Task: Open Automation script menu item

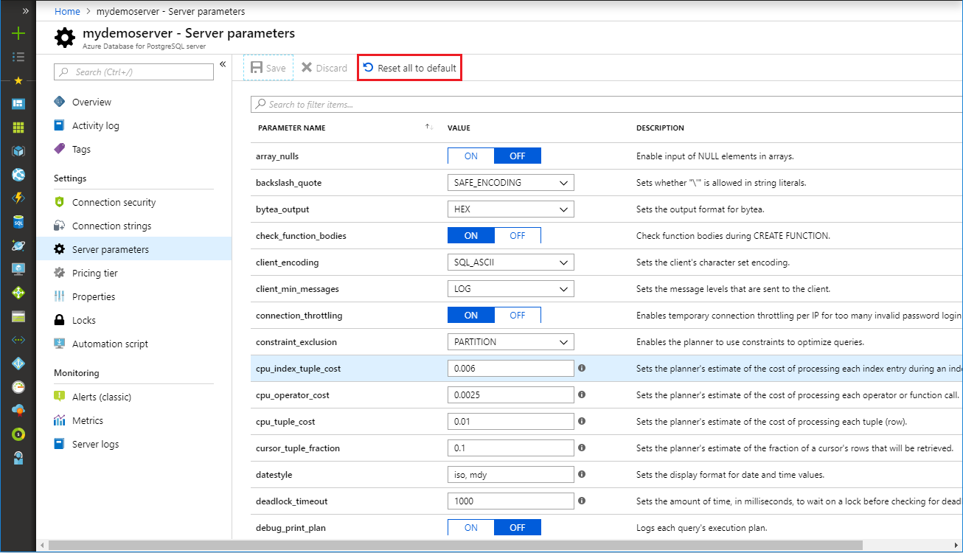Action: (110, 344)
